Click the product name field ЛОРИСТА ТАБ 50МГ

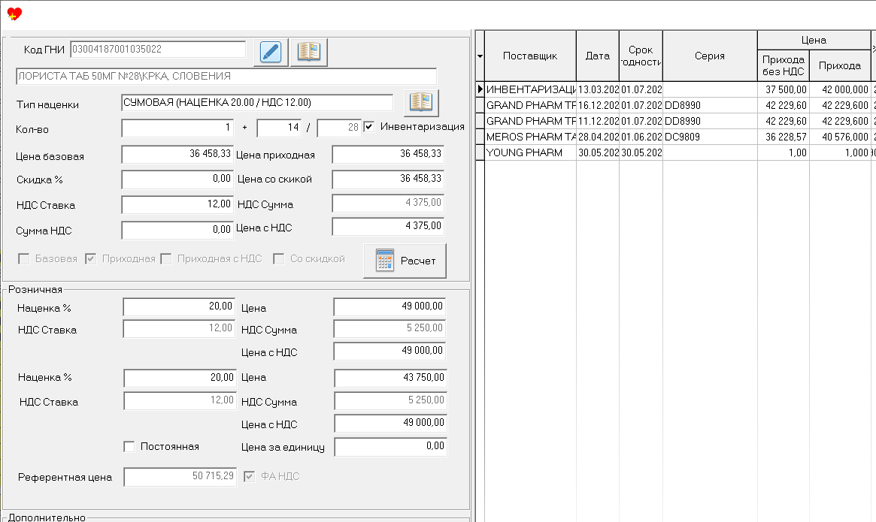pyautogui.click(x=226, y=76)
